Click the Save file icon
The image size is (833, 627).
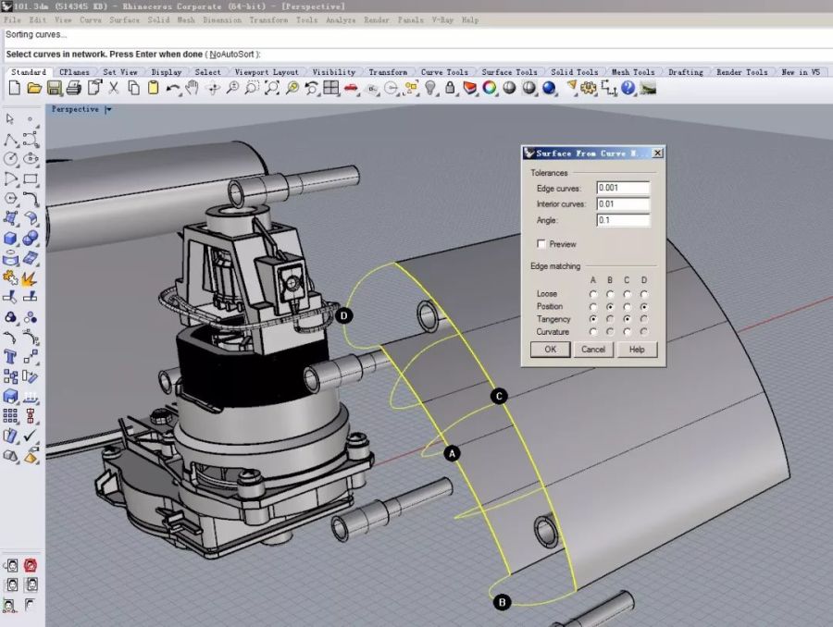point(54,89)
